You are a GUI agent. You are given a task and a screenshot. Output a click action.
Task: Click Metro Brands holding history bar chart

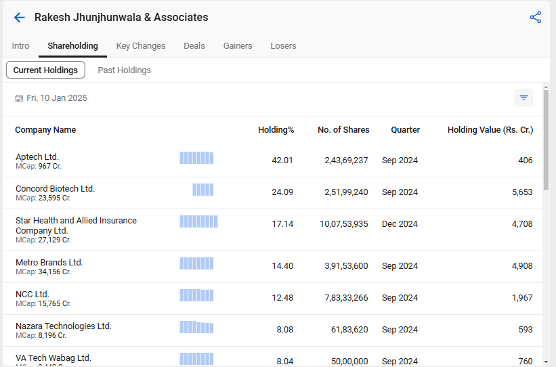point(196,263)
